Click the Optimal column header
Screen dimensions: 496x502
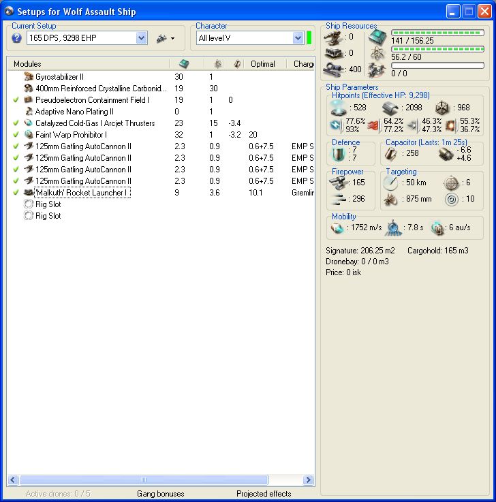(262, 64)
